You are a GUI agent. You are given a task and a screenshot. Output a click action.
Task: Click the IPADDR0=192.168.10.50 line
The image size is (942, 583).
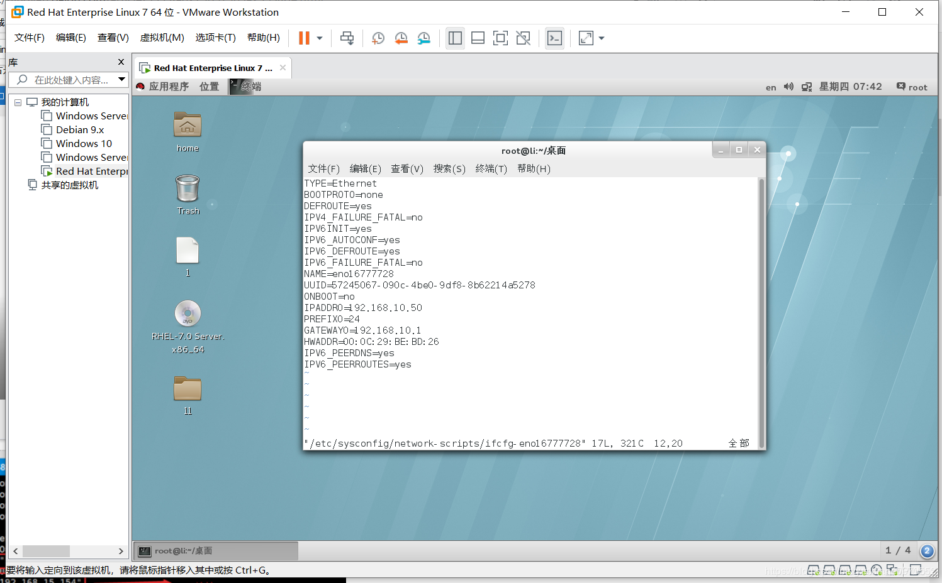pyautogui.click(x=363, y=308)
